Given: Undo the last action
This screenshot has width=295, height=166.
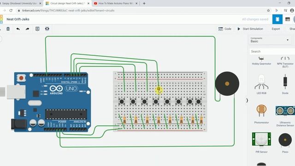Looking at the screenshot, I should pos(18,29).
